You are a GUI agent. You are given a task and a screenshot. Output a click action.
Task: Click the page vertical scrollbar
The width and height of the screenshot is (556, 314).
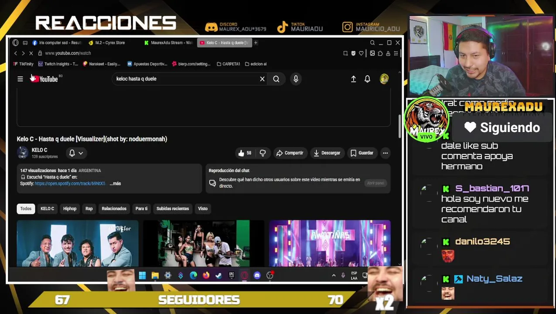(x=399, y=126)
